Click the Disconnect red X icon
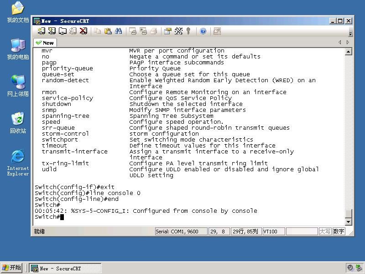 click(83, 31)
